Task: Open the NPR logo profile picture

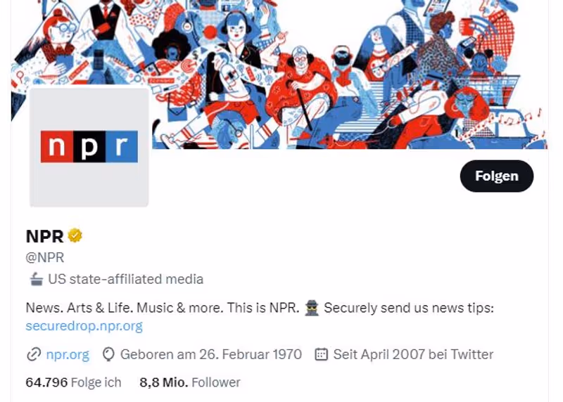Action: pos(89,148)
